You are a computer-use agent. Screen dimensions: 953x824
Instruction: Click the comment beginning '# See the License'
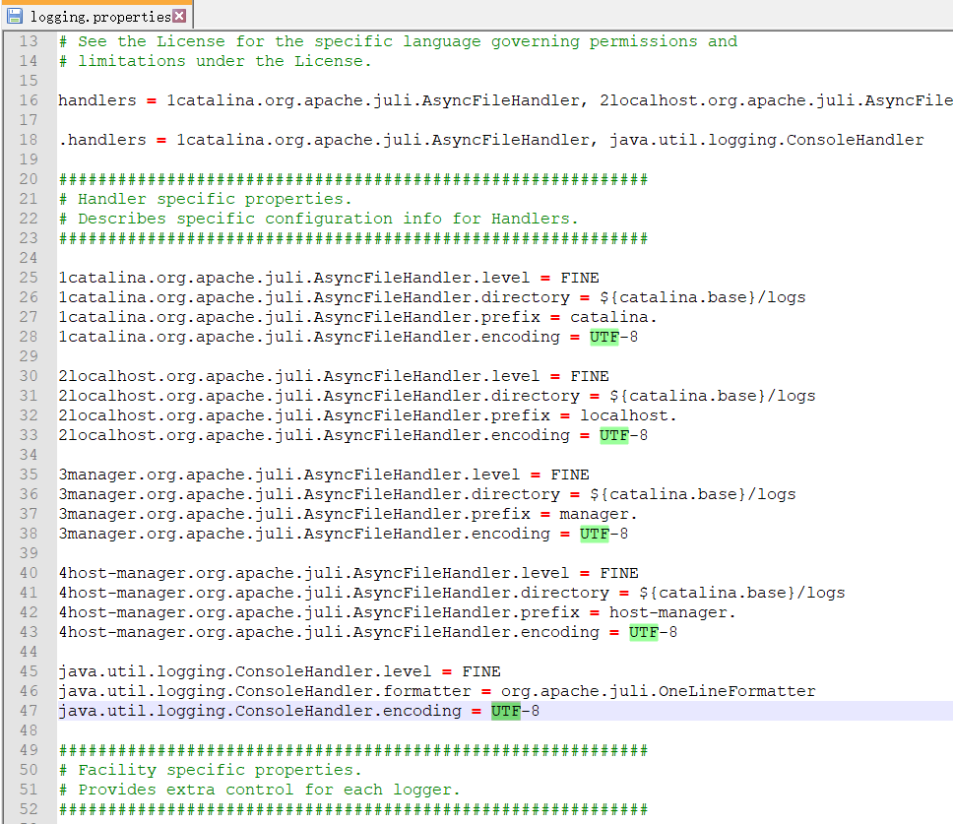click(x=398, y=41)
